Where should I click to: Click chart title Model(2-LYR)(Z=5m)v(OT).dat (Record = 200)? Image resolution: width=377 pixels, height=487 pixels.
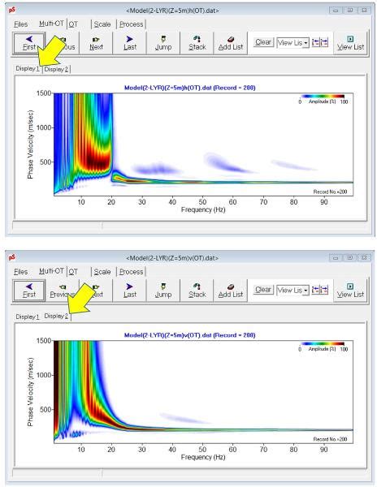point(189,335)
